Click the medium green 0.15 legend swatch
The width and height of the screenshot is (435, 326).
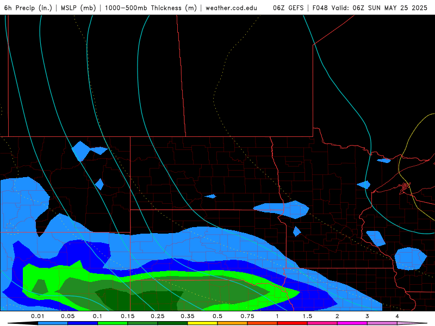(x=142, y=323)
